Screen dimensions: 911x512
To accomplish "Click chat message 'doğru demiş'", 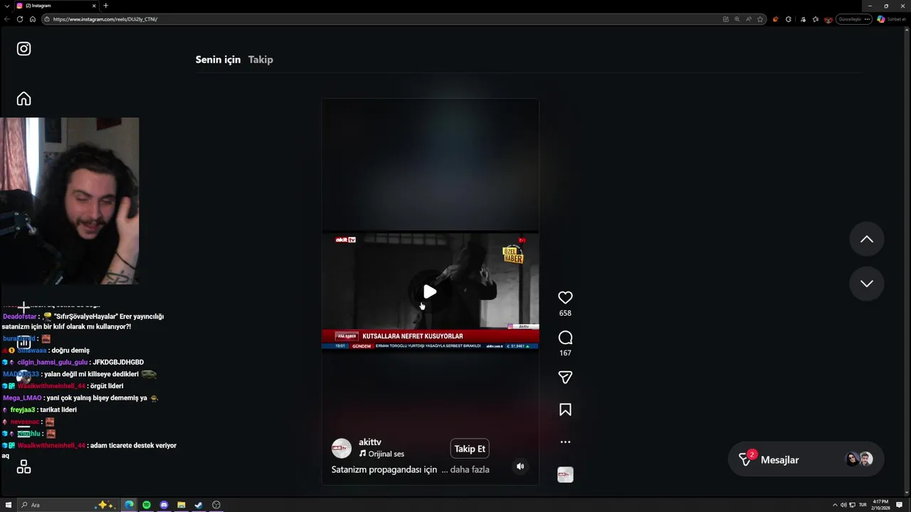I will [x=70, y=351].
